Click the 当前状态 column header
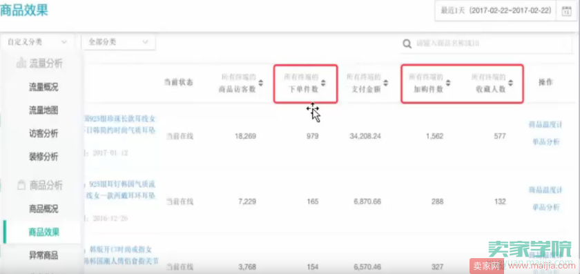Viewport: 580px width, 274px height. 179,82
